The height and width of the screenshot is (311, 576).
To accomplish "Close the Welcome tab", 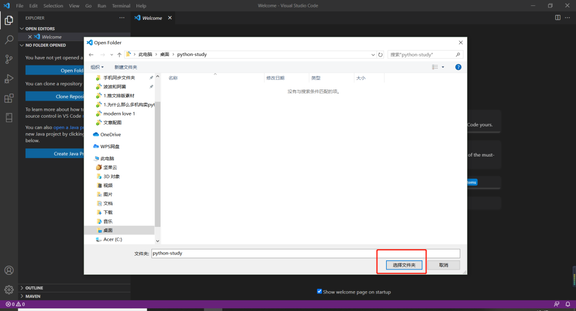I will coord(170,18).
